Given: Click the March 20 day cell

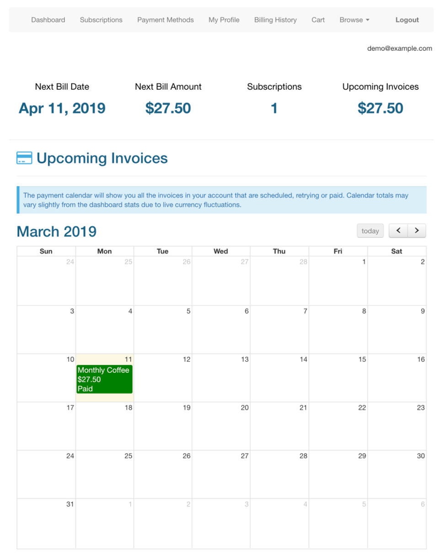Looking at the screenshot, I should 221,426.
